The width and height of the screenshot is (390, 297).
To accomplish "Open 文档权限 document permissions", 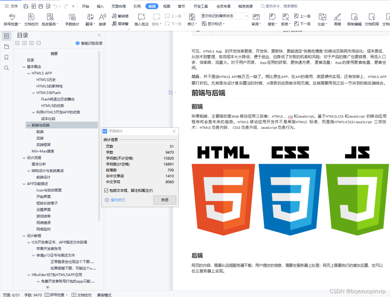I will (372, 20).
